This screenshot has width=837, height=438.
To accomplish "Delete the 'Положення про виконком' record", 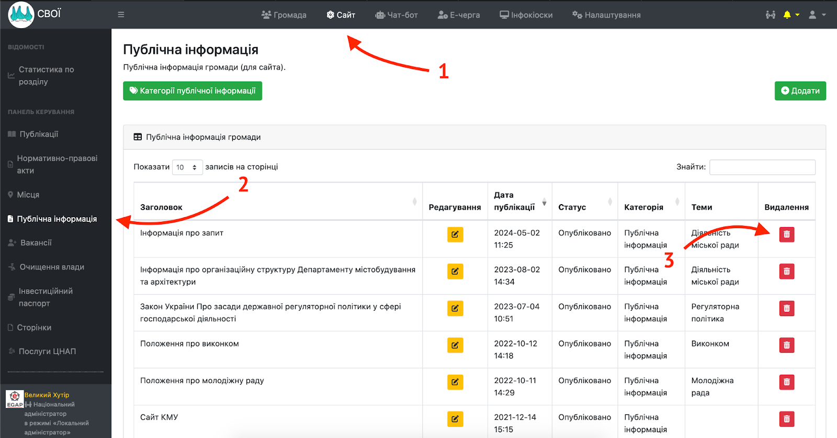I will coord(786,345).
